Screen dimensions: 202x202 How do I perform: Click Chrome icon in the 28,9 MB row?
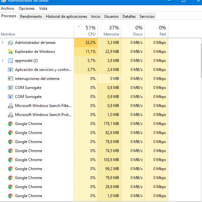tap(10, 187)
